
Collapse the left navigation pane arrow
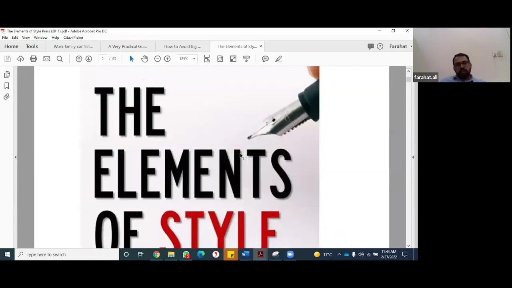[x=16, y=157]
